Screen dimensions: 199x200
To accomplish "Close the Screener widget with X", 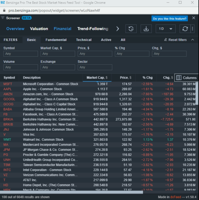I will click(194, 18).
